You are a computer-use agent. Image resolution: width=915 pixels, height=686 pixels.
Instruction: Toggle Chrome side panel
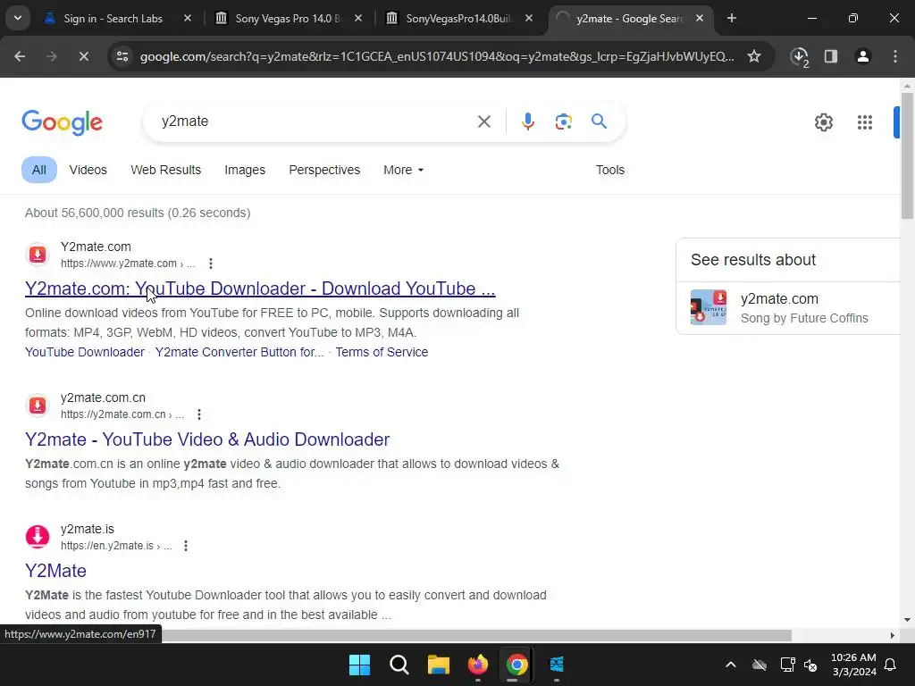[x=831, y=56]
